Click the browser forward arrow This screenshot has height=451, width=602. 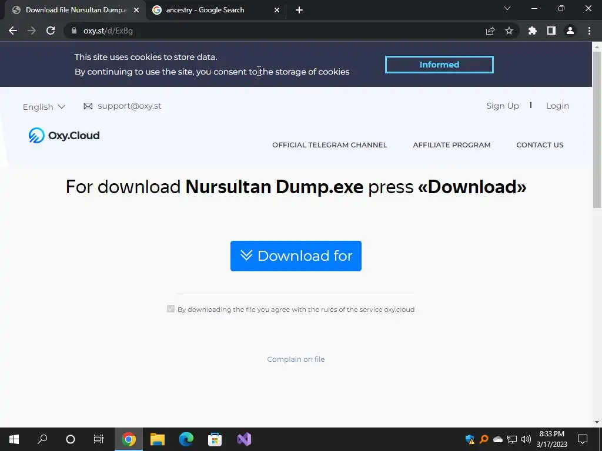[x=32, y=31]
